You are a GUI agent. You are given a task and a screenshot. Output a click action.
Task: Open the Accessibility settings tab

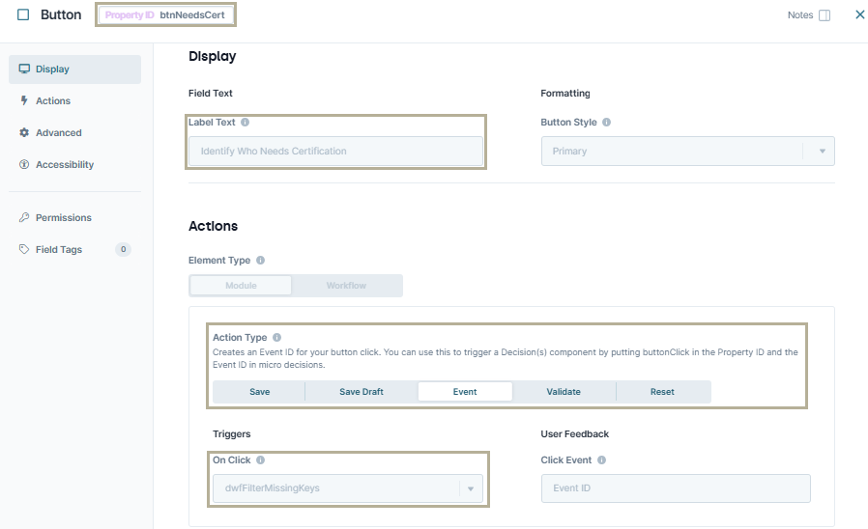(74, 164)
